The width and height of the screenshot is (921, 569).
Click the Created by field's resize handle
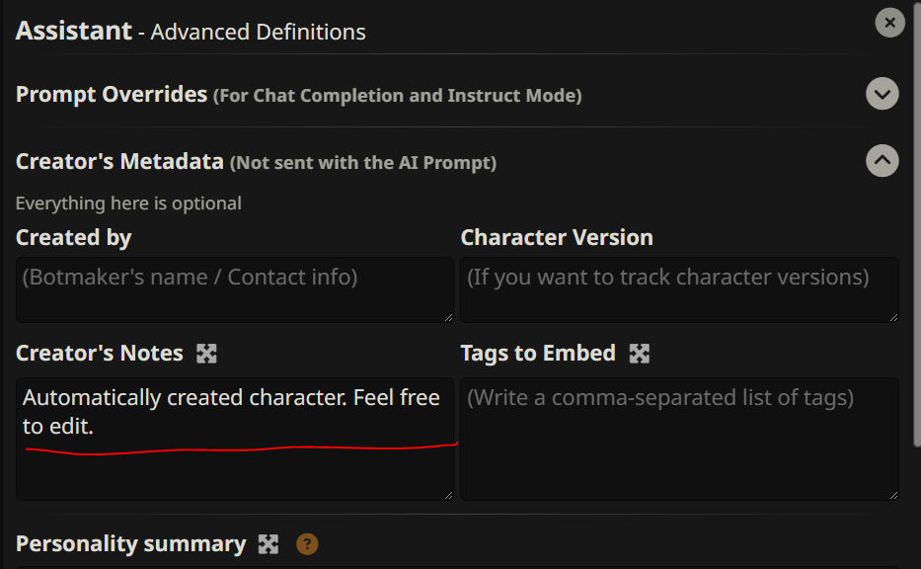(x=448, y=316)
